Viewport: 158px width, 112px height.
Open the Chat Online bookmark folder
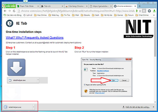click(x=142, y=15)
